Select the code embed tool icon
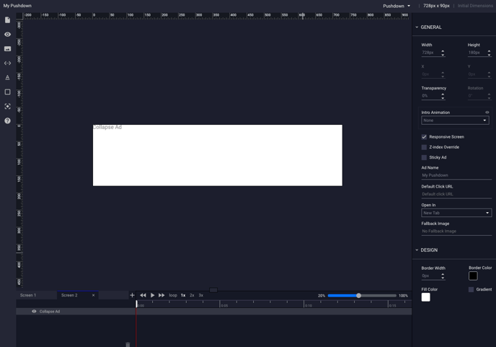The image size is (496, 347). 8,63
